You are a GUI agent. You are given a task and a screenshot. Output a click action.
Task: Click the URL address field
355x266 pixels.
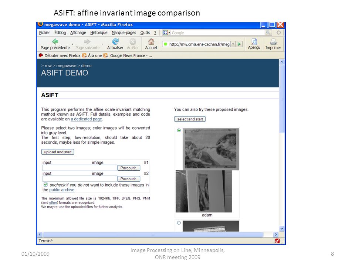point(199,44)
